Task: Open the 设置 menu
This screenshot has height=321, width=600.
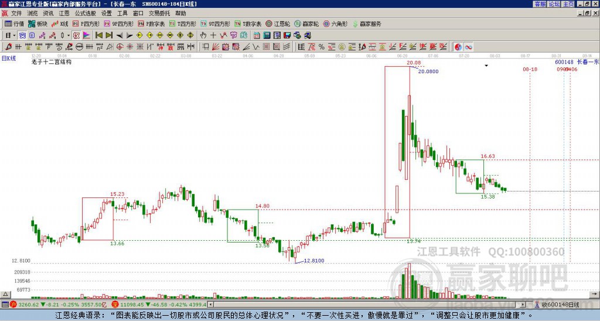Action: [x=107, y=13]
